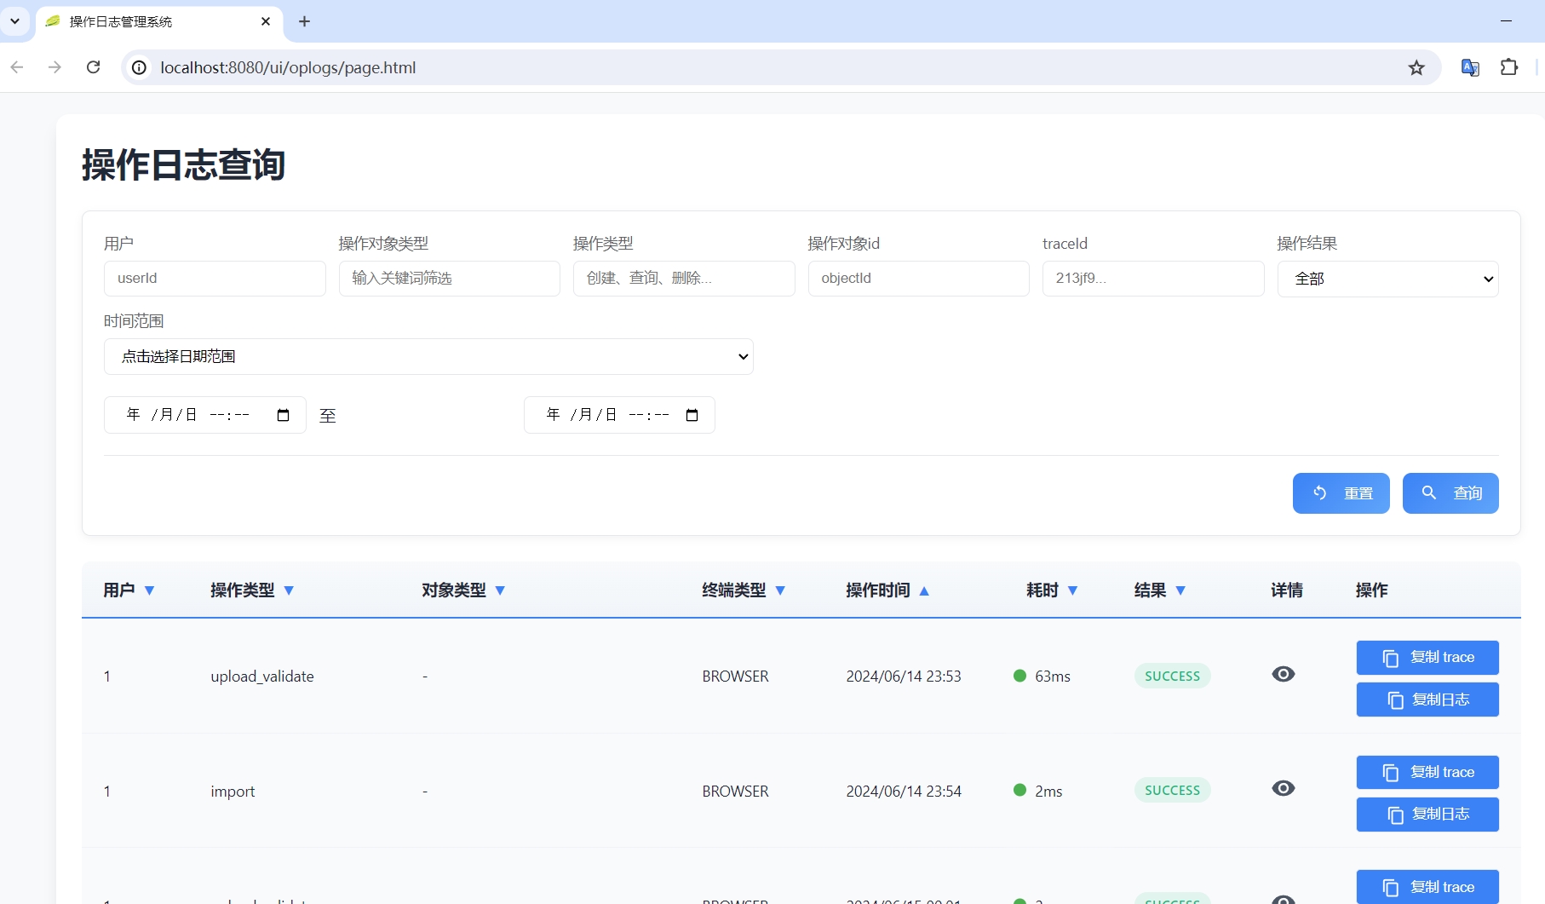Copy trace for upload_validate row

[x=1427, y=658]
